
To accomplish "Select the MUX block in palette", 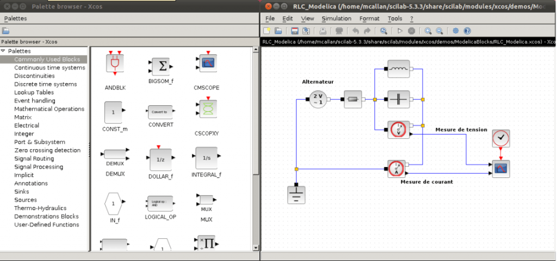I will coord(206,200).
